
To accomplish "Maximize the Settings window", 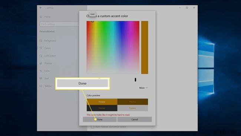I will (x=187, y=7).
